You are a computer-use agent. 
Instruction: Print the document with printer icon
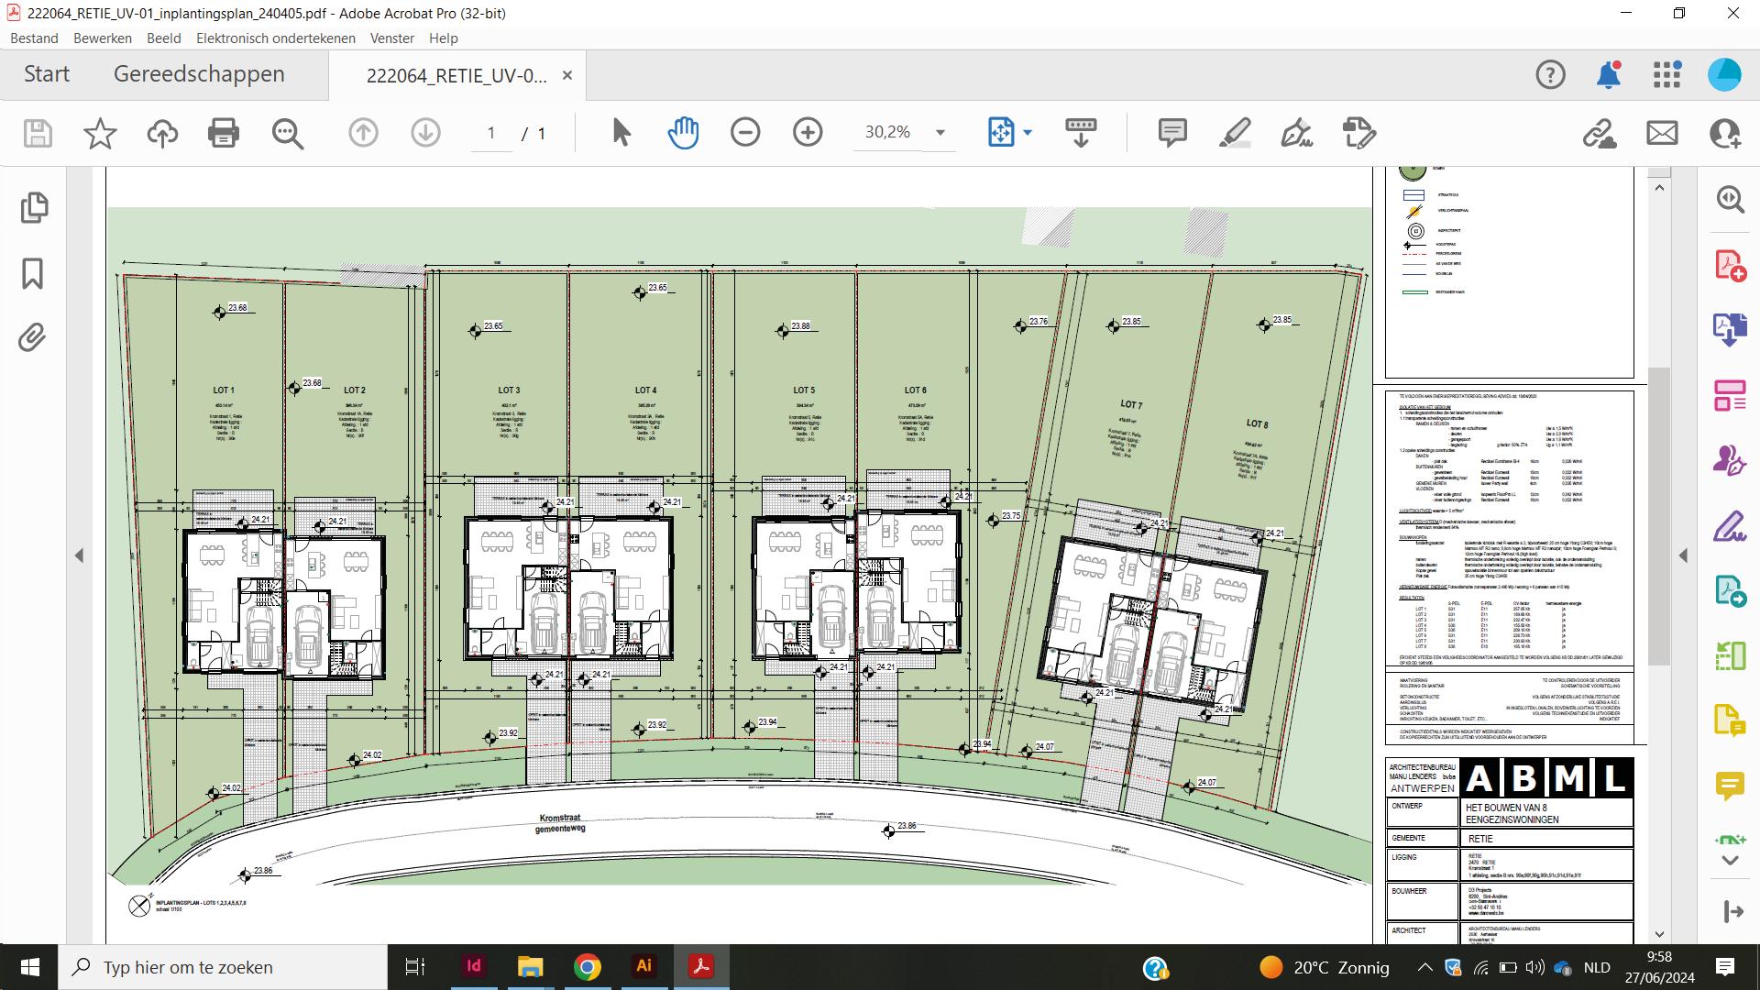pos(223,133)
